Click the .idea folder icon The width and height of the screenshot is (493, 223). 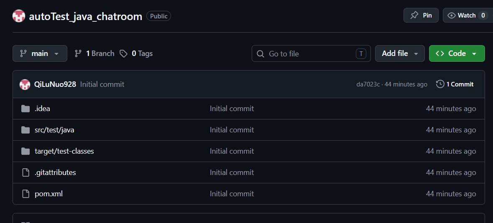click(x=26, y=109)
